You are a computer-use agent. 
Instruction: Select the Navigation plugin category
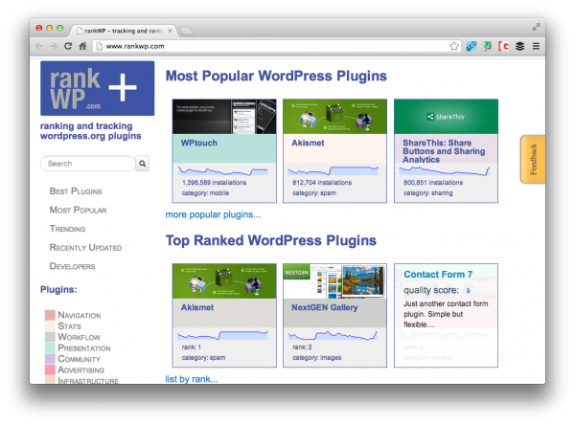pyautogui.click(x=80, y=315)
